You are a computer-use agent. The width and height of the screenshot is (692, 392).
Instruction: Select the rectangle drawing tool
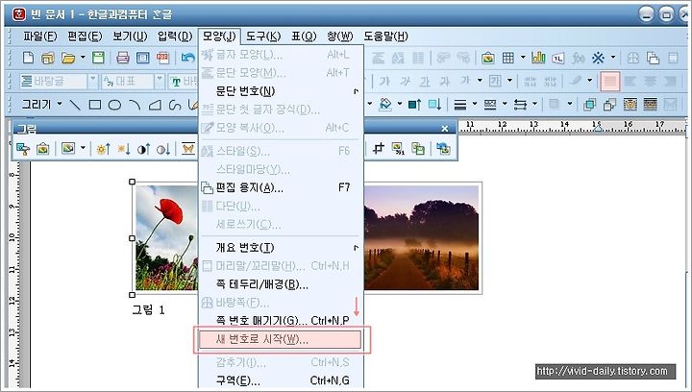(95, 105)
